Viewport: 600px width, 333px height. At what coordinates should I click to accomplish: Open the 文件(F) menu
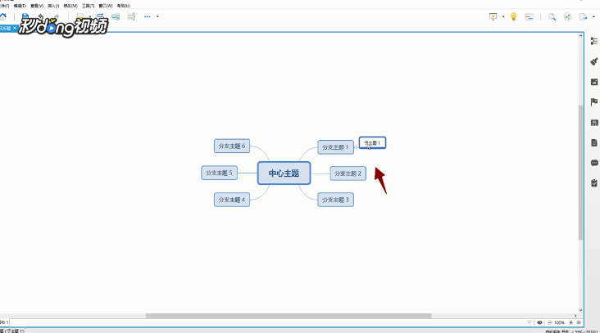[4, 6]
